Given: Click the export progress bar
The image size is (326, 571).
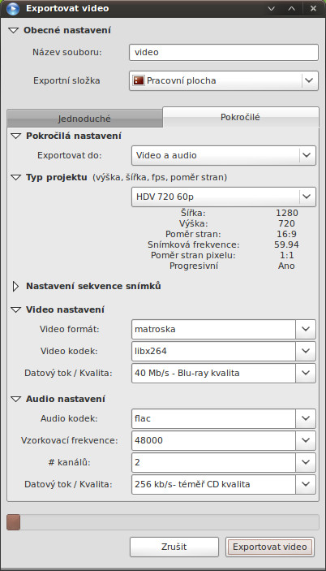Looking at the screenshot, I should tap(163, 522).
